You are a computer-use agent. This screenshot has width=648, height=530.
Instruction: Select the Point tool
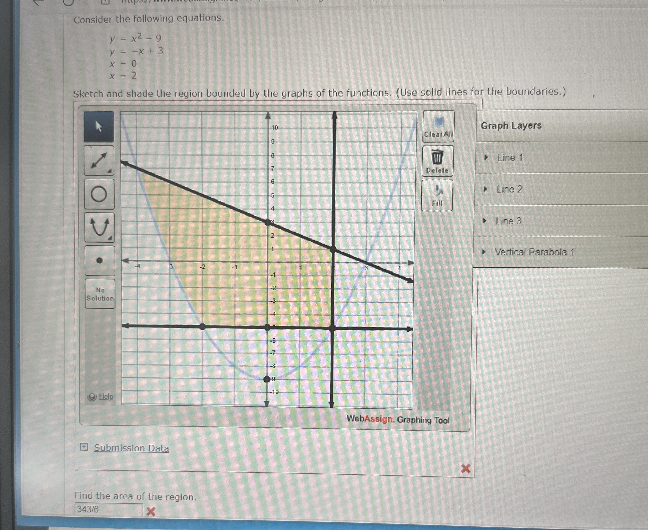tap(100, 261)
